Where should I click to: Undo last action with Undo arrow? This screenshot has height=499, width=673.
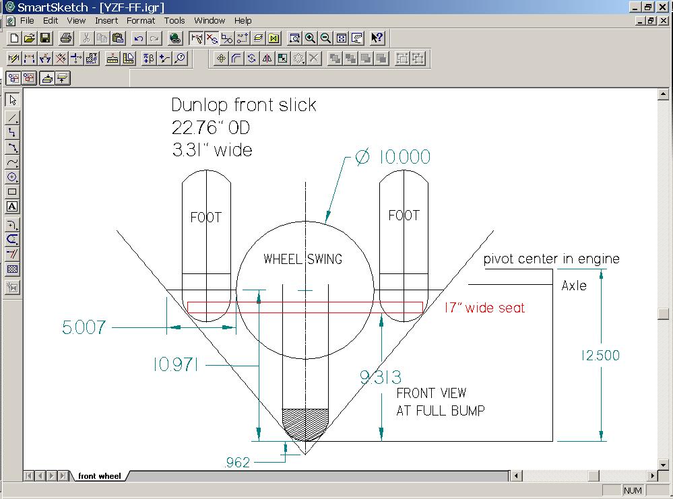(x=138, y=38)
